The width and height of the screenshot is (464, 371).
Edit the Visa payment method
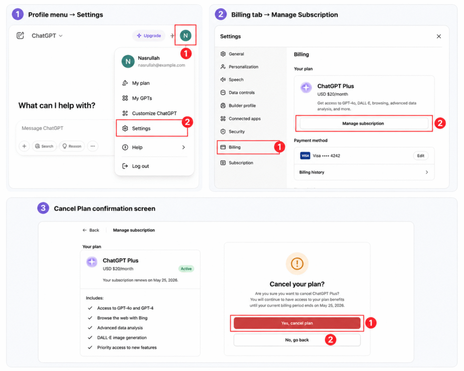pos(420,156)
